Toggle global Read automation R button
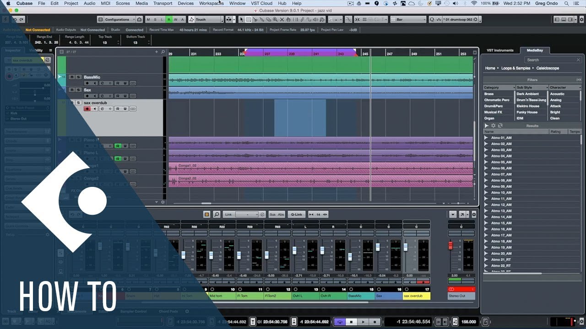The height and width of the screenshot is (329, 586). click(x=169, y=20)
